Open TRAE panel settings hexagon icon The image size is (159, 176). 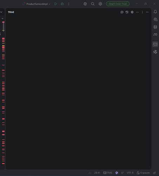pyautogui.click(x=132, y=12)
